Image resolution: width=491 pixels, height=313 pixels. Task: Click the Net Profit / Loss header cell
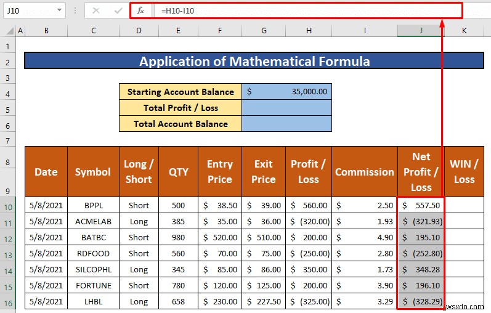[x=421, y=172]
